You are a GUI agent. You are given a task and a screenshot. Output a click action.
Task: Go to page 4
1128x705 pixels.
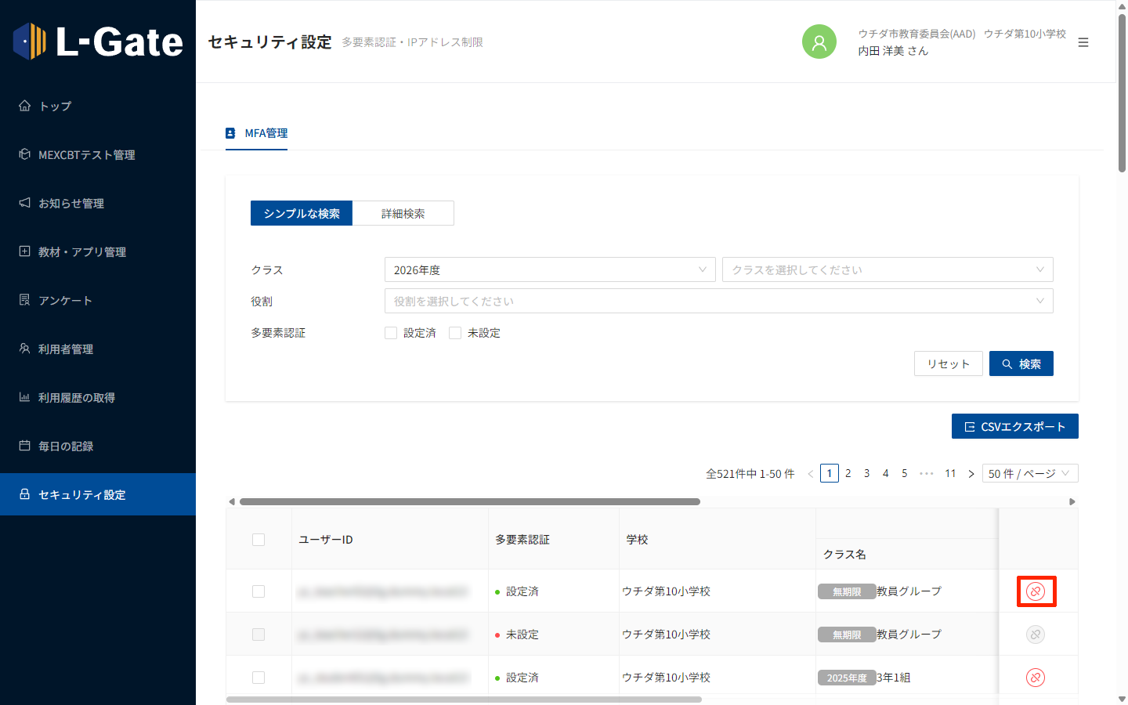886,473
